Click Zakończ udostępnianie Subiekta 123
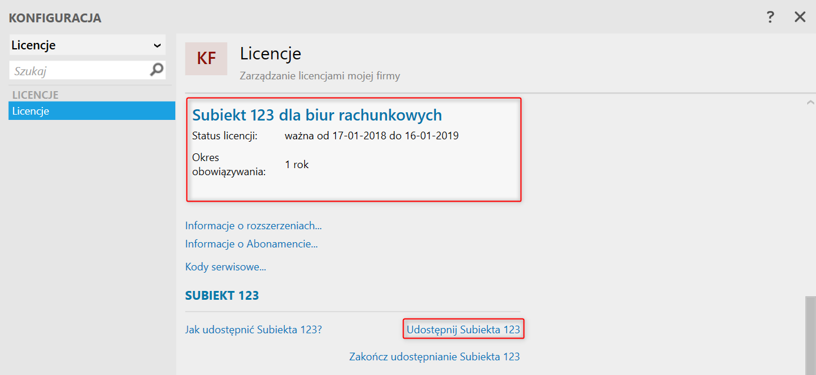816x375 pixels. point(435,357)
